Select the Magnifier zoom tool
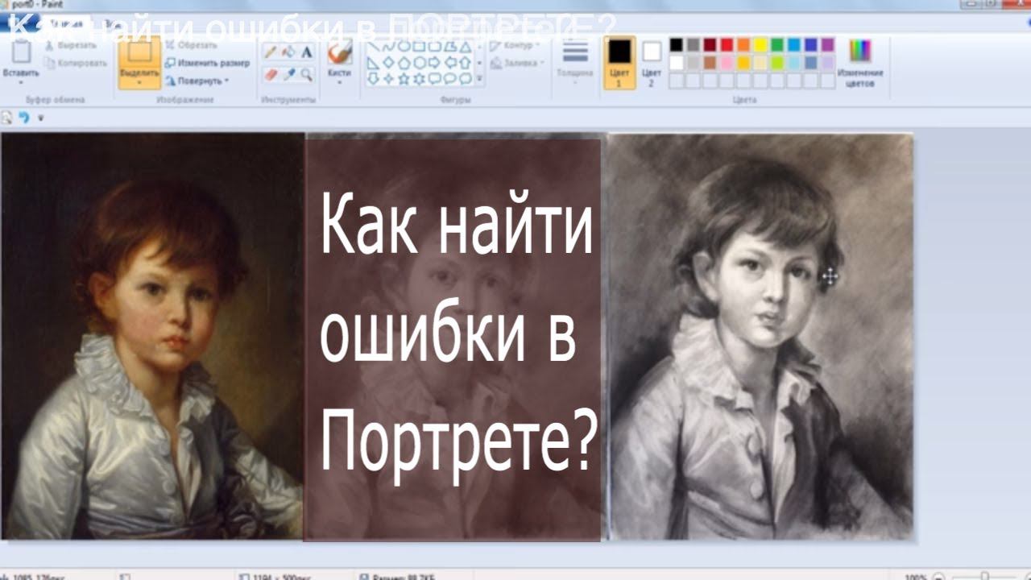 click(307, 74)
